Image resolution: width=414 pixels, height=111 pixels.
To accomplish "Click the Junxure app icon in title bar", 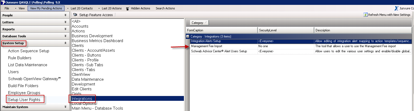I will coord(3,2).
